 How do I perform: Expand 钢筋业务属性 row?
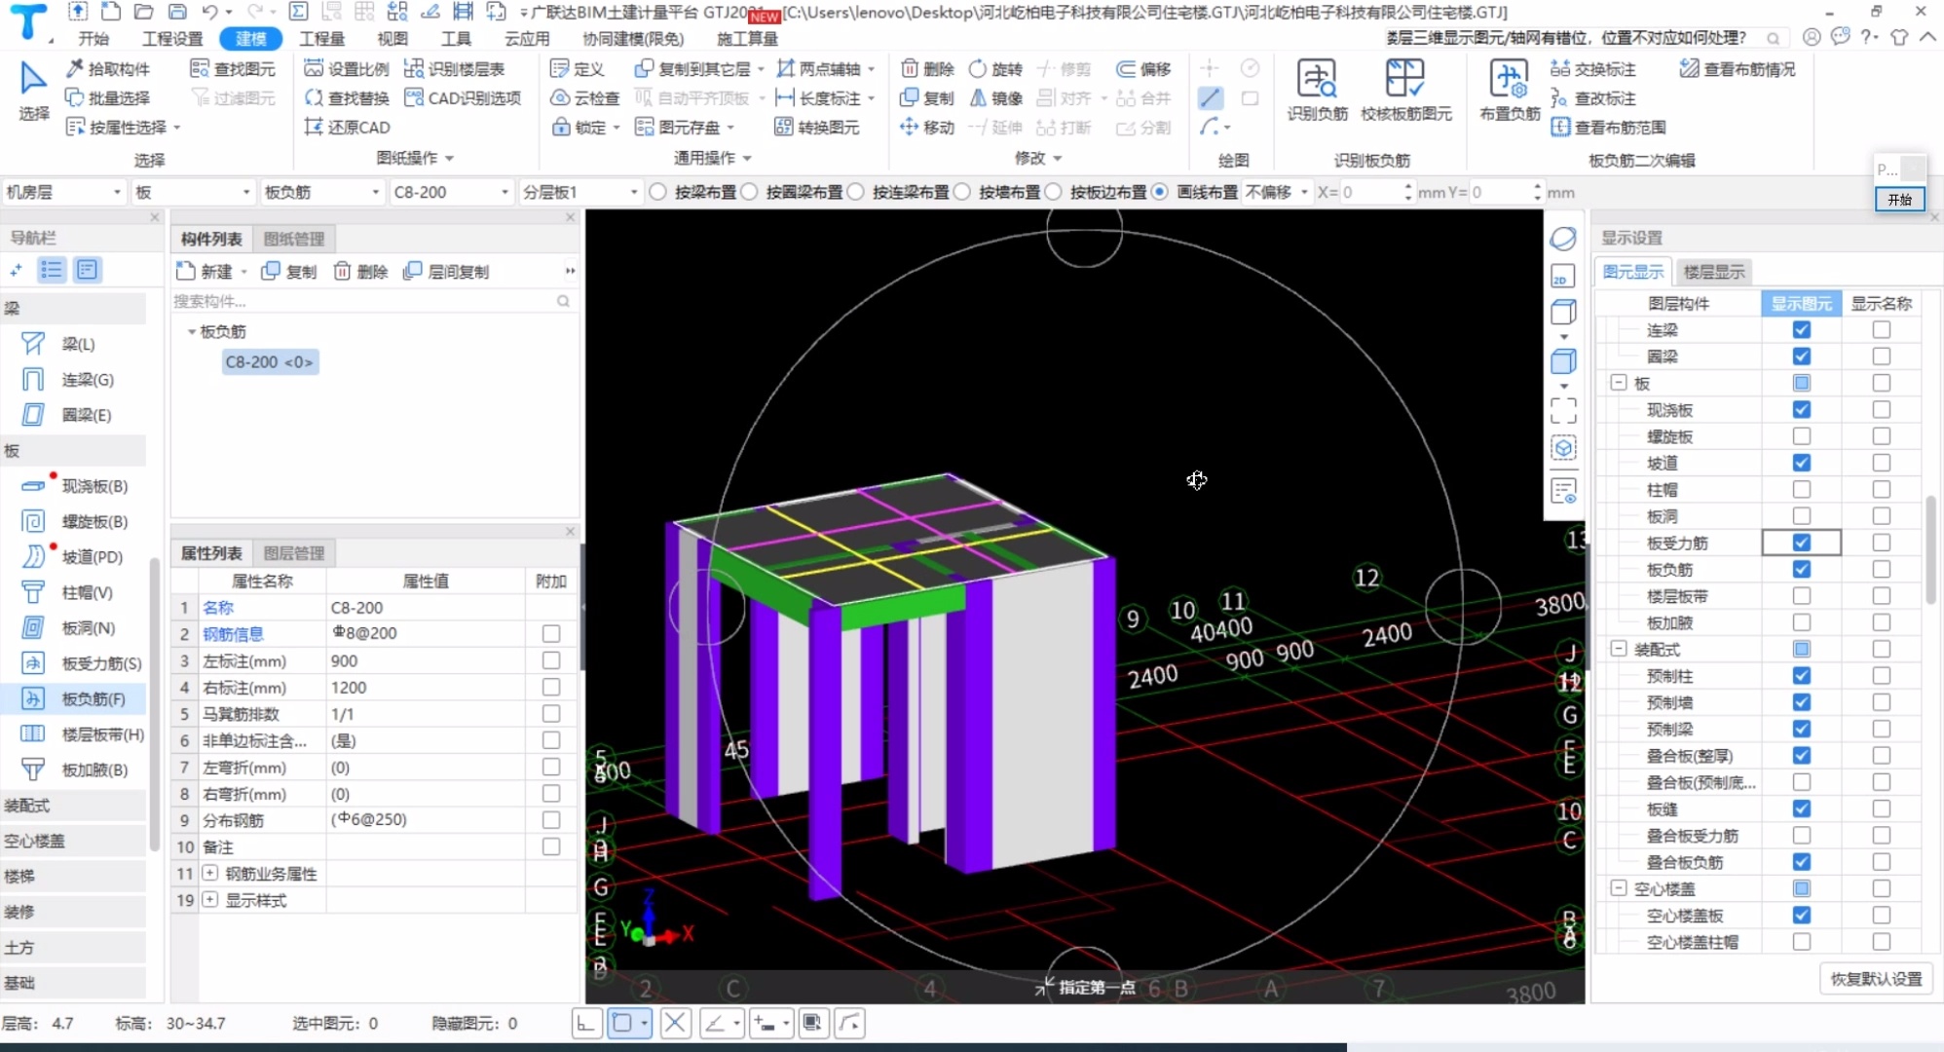[x=209, y=873]
